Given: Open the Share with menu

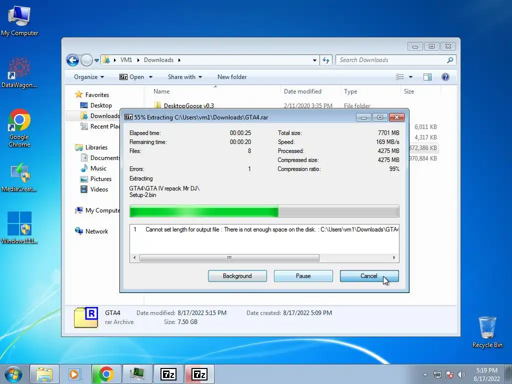Looking at the screenshot, I should (185, 77).
